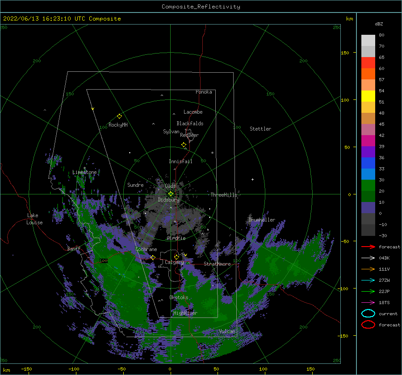Click the green 30 dBZ color swatch
The height and width of the screenshot is (375, 402).
(368, 185)
